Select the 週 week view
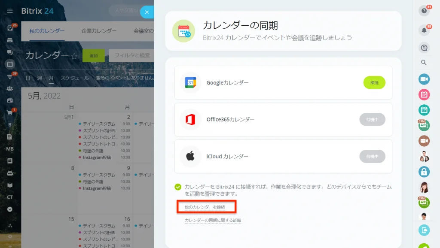This screenshot has width=440, height=248. click(40, 78)
